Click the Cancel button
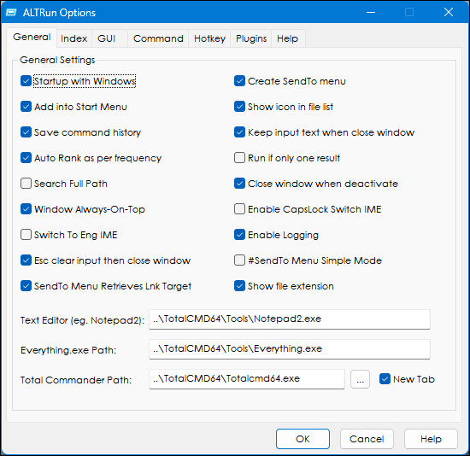The image size is (470, 456). [x=367, y=439]
